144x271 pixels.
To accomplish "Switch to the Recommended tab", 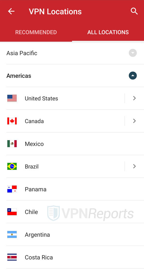I will click(36, 32).
